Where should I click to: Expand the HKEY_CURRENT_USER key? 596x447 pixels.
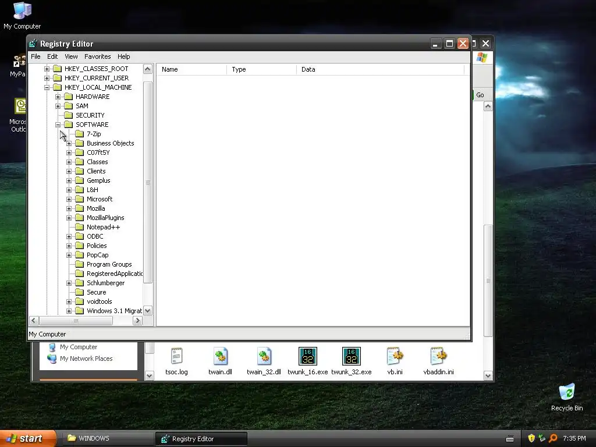(x=47, y=78)
